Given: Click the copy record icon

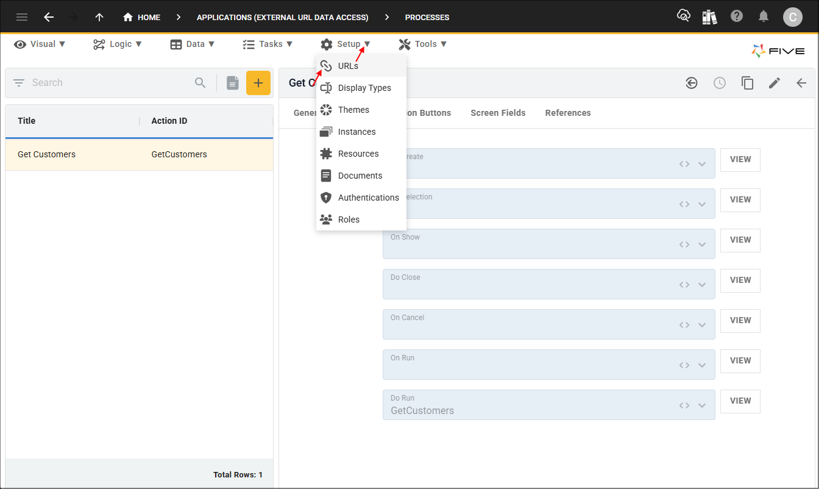Looking at the screenshot, I should 747,83.
